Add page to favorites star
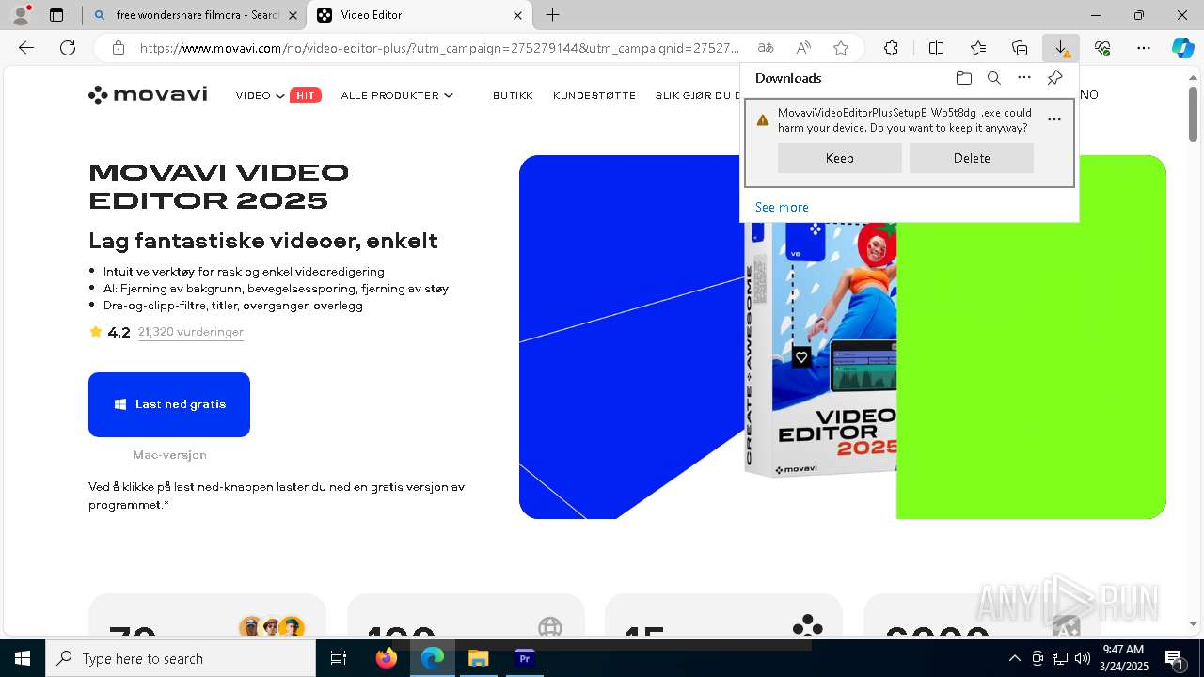Image resolution: width=1204 pixels, height=677 pixels. pyautogui.click(x=841, y=48)
